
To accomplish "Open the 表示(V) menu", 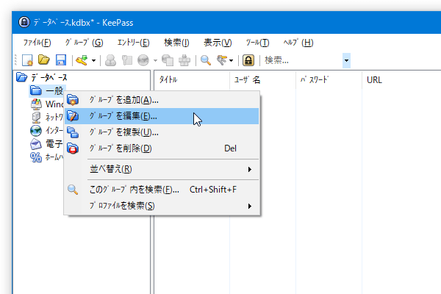I will coord(218,43).
